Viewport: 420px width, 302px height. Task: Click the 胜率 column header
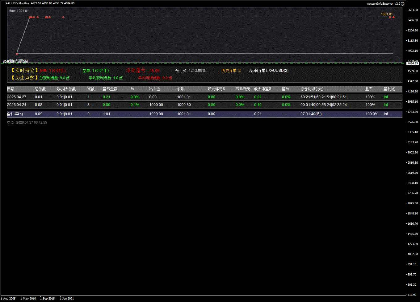pyautogui.click(x=369, y=89)
